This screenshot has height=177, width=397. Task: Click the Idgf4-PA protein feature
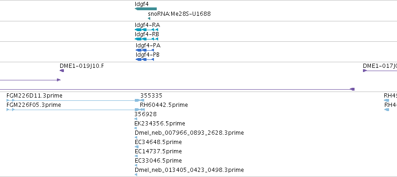[145, 50]
